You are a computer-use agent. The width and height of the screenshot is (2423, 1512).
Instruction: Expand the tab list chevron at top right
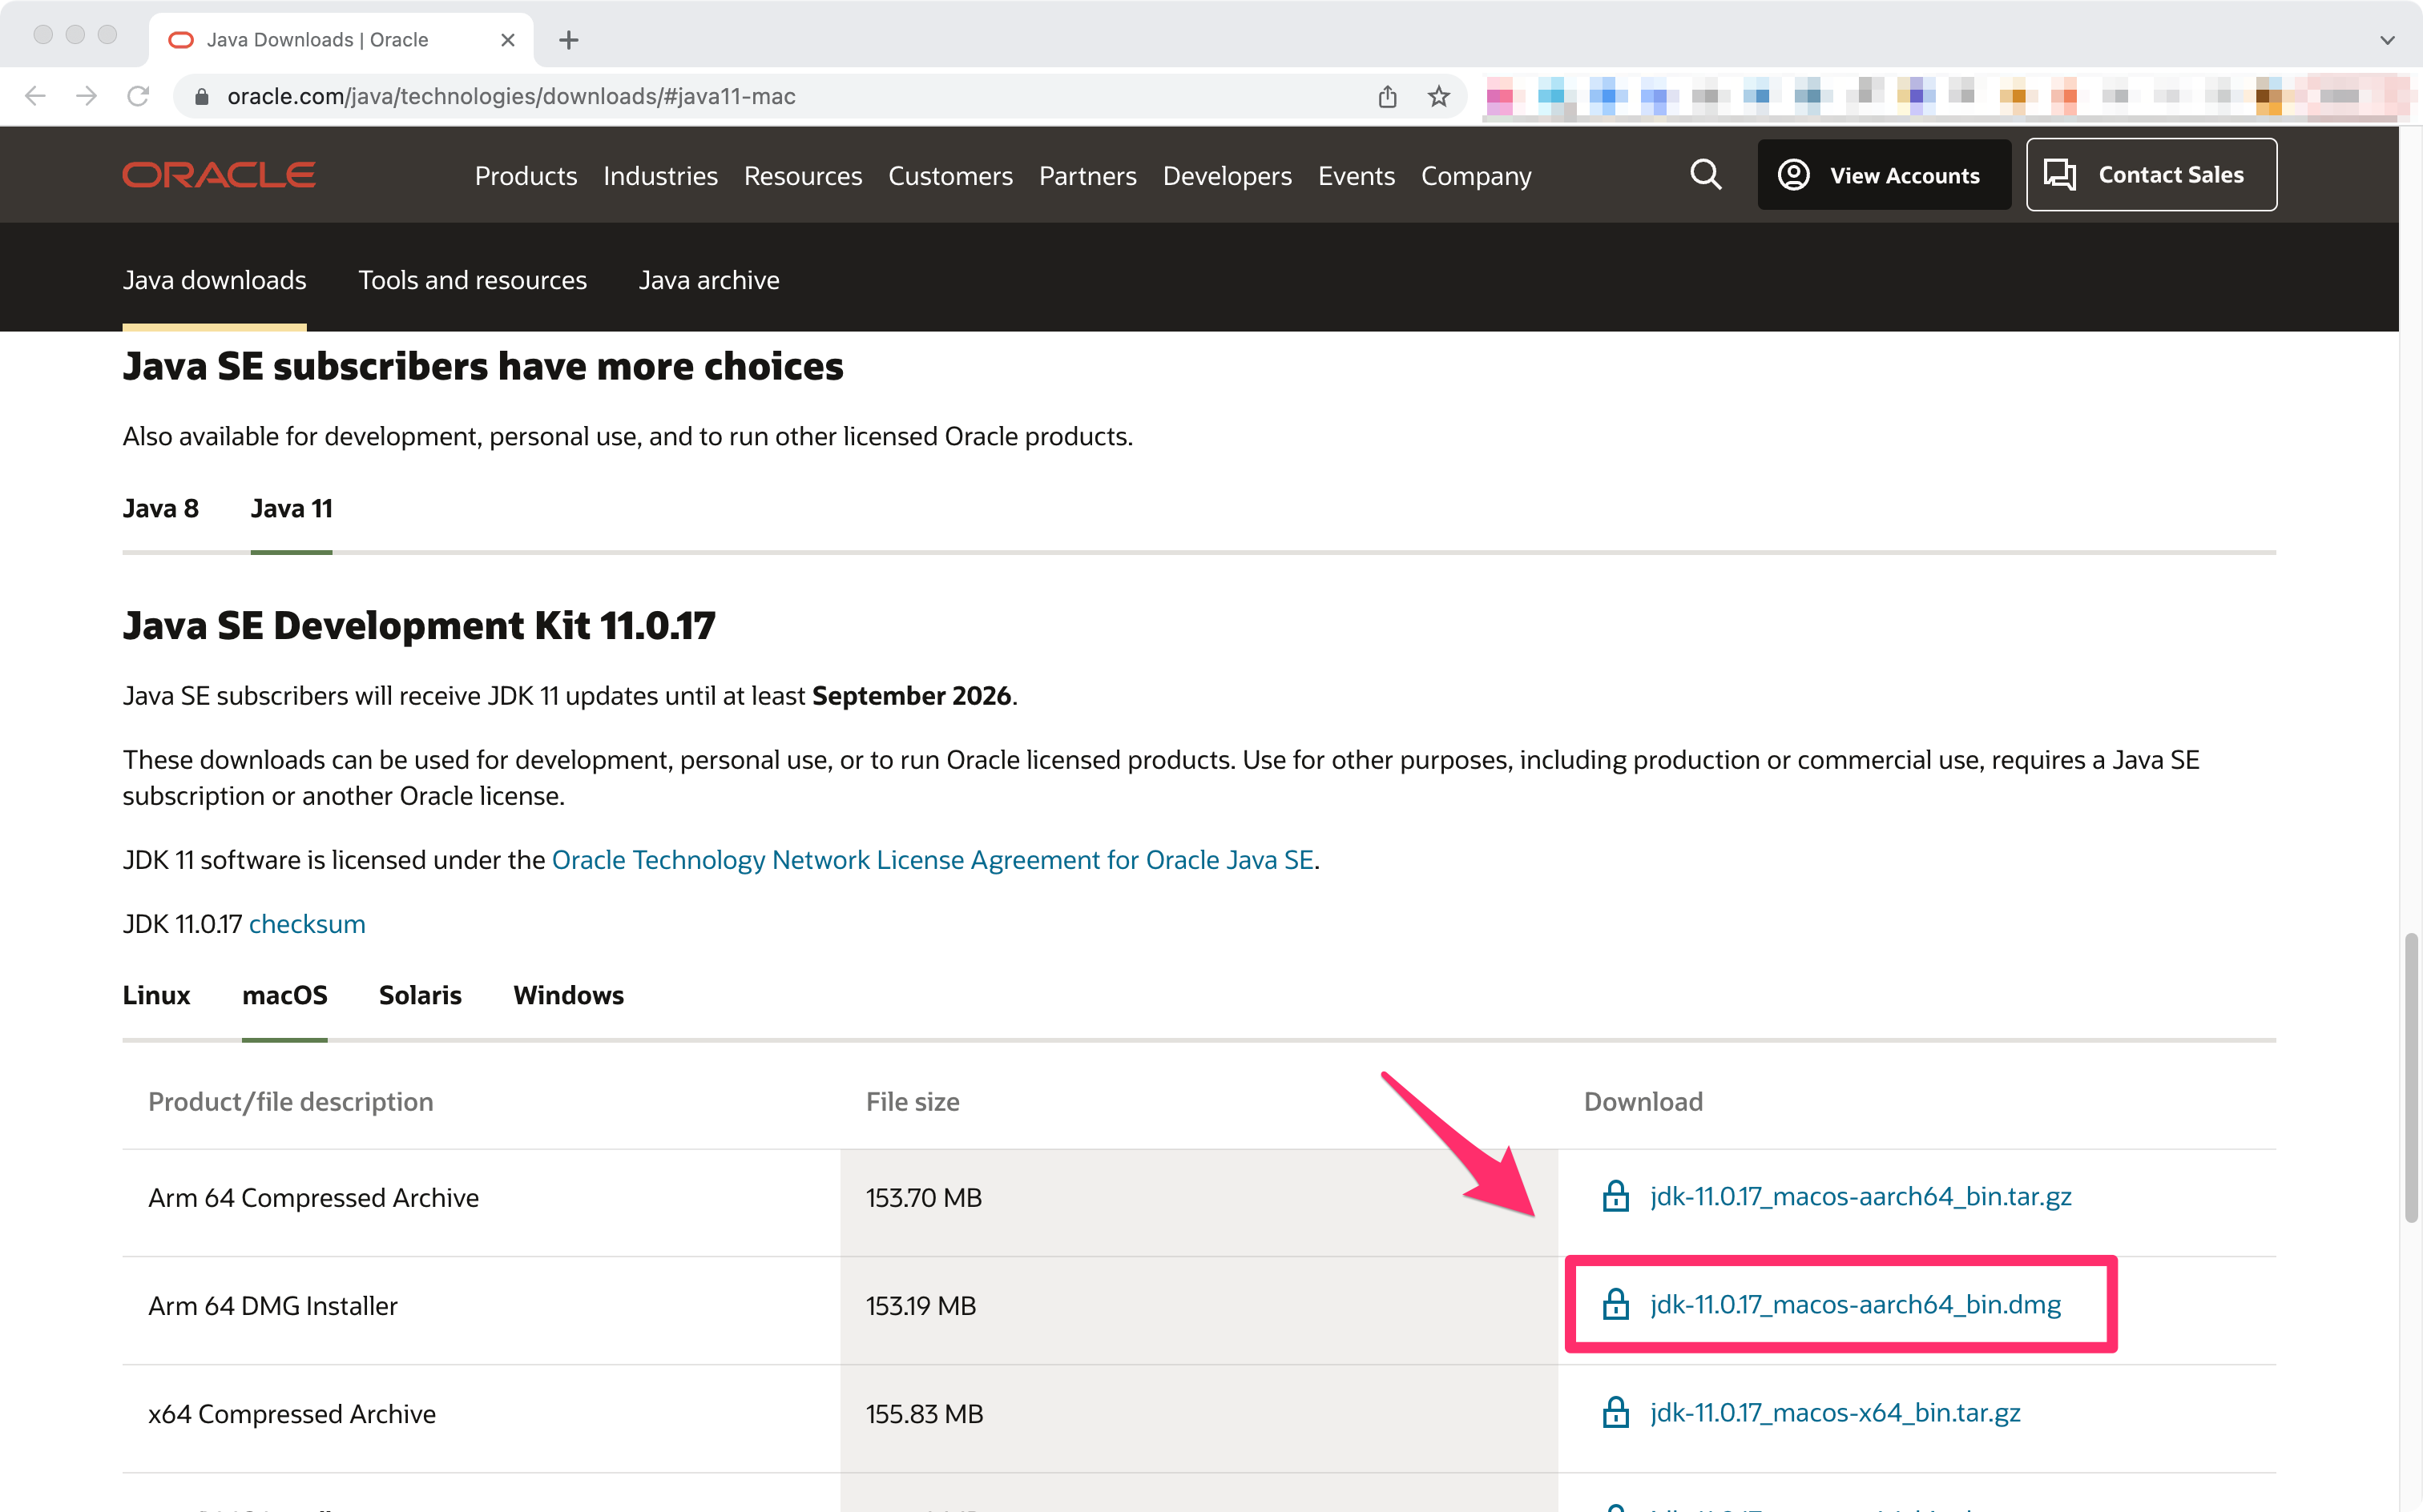[2387, 40]
